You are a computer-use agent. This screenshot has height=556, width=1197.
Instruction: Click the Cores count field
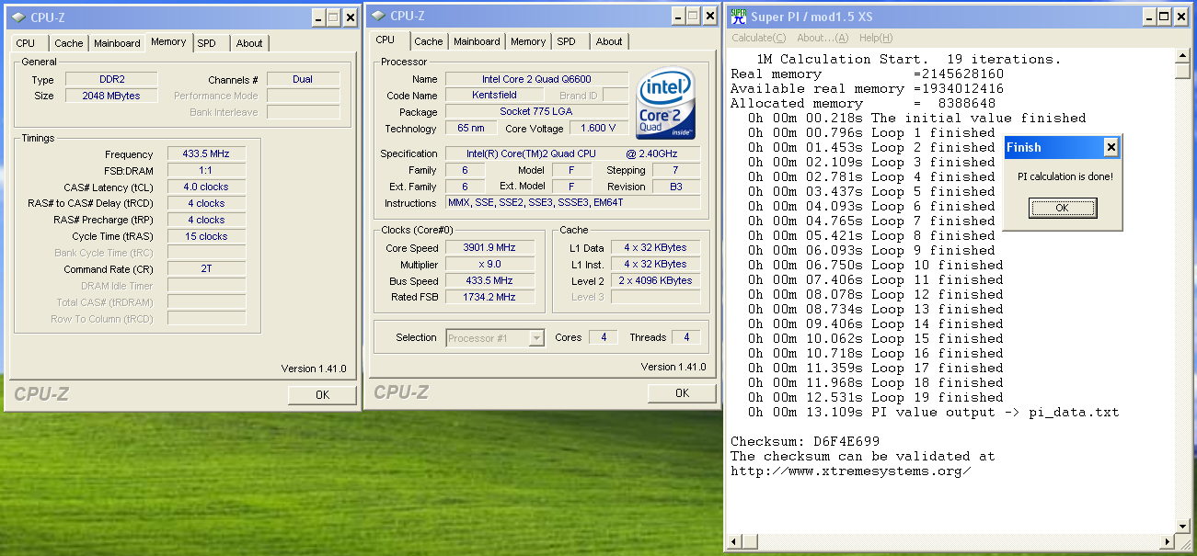coord(603,338)
